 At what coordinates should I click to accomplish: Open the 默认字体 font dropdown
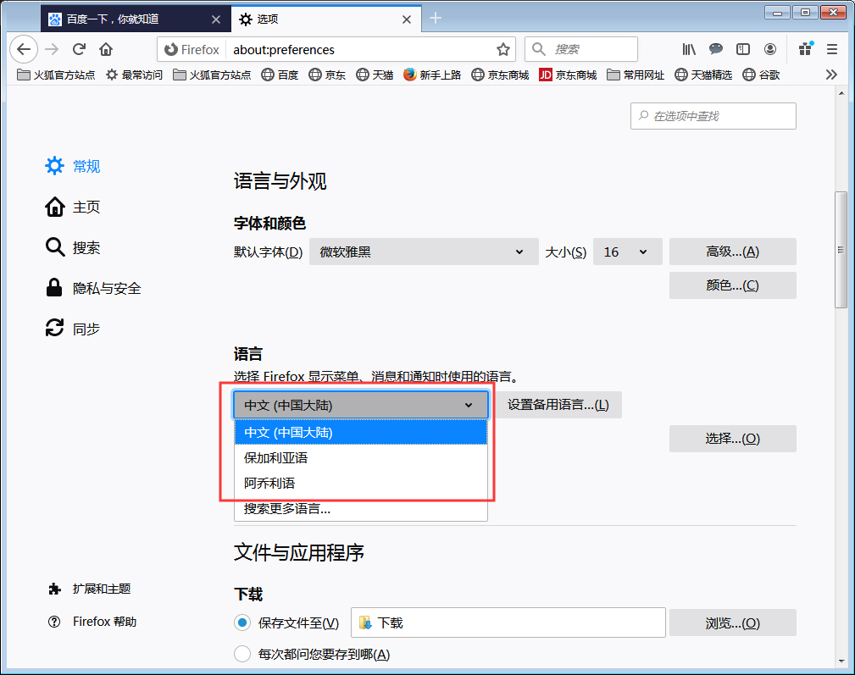coord(424,252)
